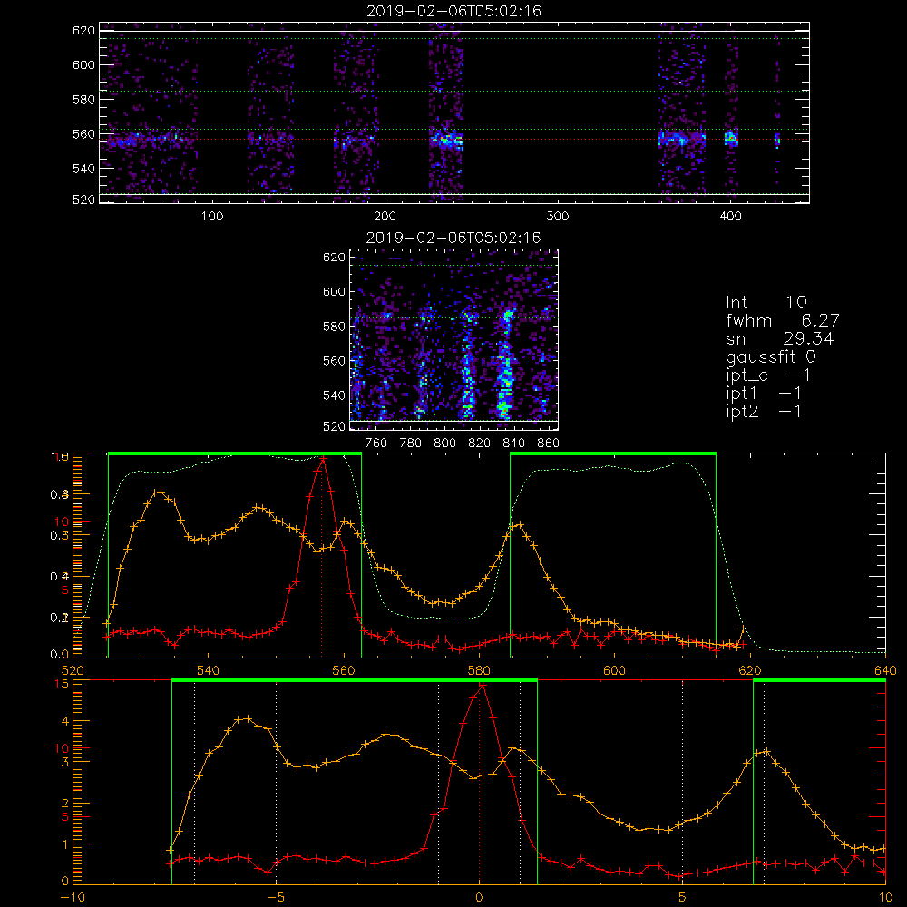Screen dimensions: 907x907
Task: Select the "gaussfit 0" readout line
Action: click(x=770, y=356)
